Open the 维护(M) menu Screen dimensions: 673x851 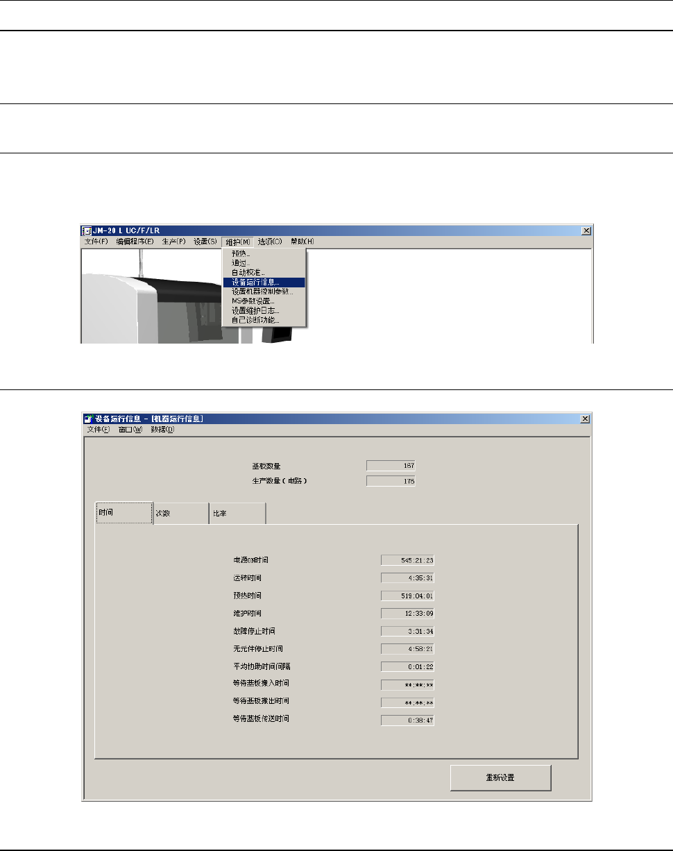(x=238, y=242)
